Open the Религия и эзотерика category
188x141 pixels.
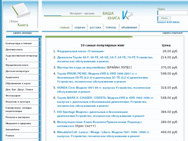(18, 117)
